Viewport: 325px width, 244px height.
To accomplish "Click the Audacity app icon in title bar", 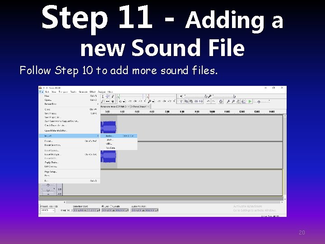I will (41, 88).
